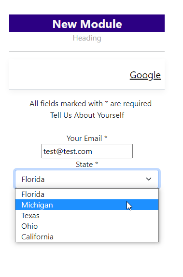Choose Florida from the options list
The height and width of the screenshot is (277, 183).
pos(87,194)
